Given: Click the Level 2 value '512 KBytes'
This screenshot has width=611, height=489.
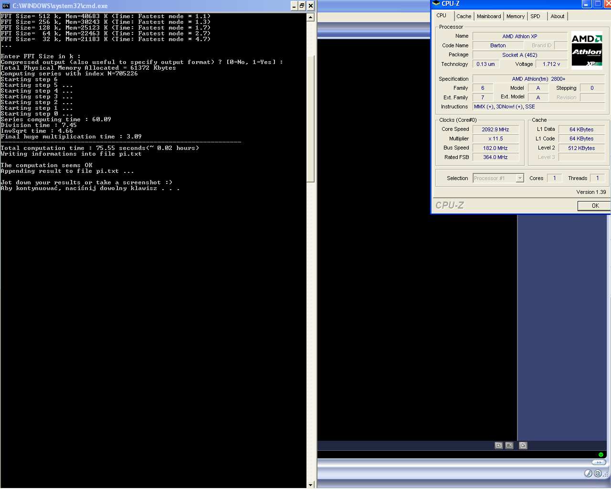Looking at the screenshot, I should 581,148.
